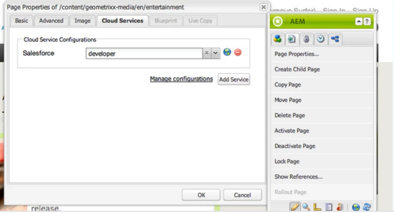The height and width of the screenshot is (213, 394).
Task: Click the Salesforce label
Action: [x=39, y=53]
